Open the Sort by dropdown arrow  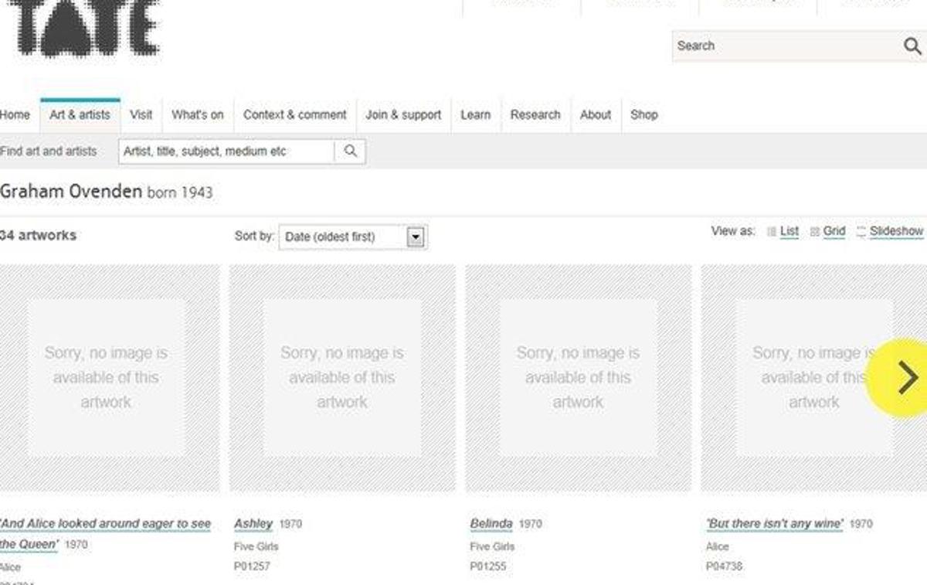tap(416, 237)
